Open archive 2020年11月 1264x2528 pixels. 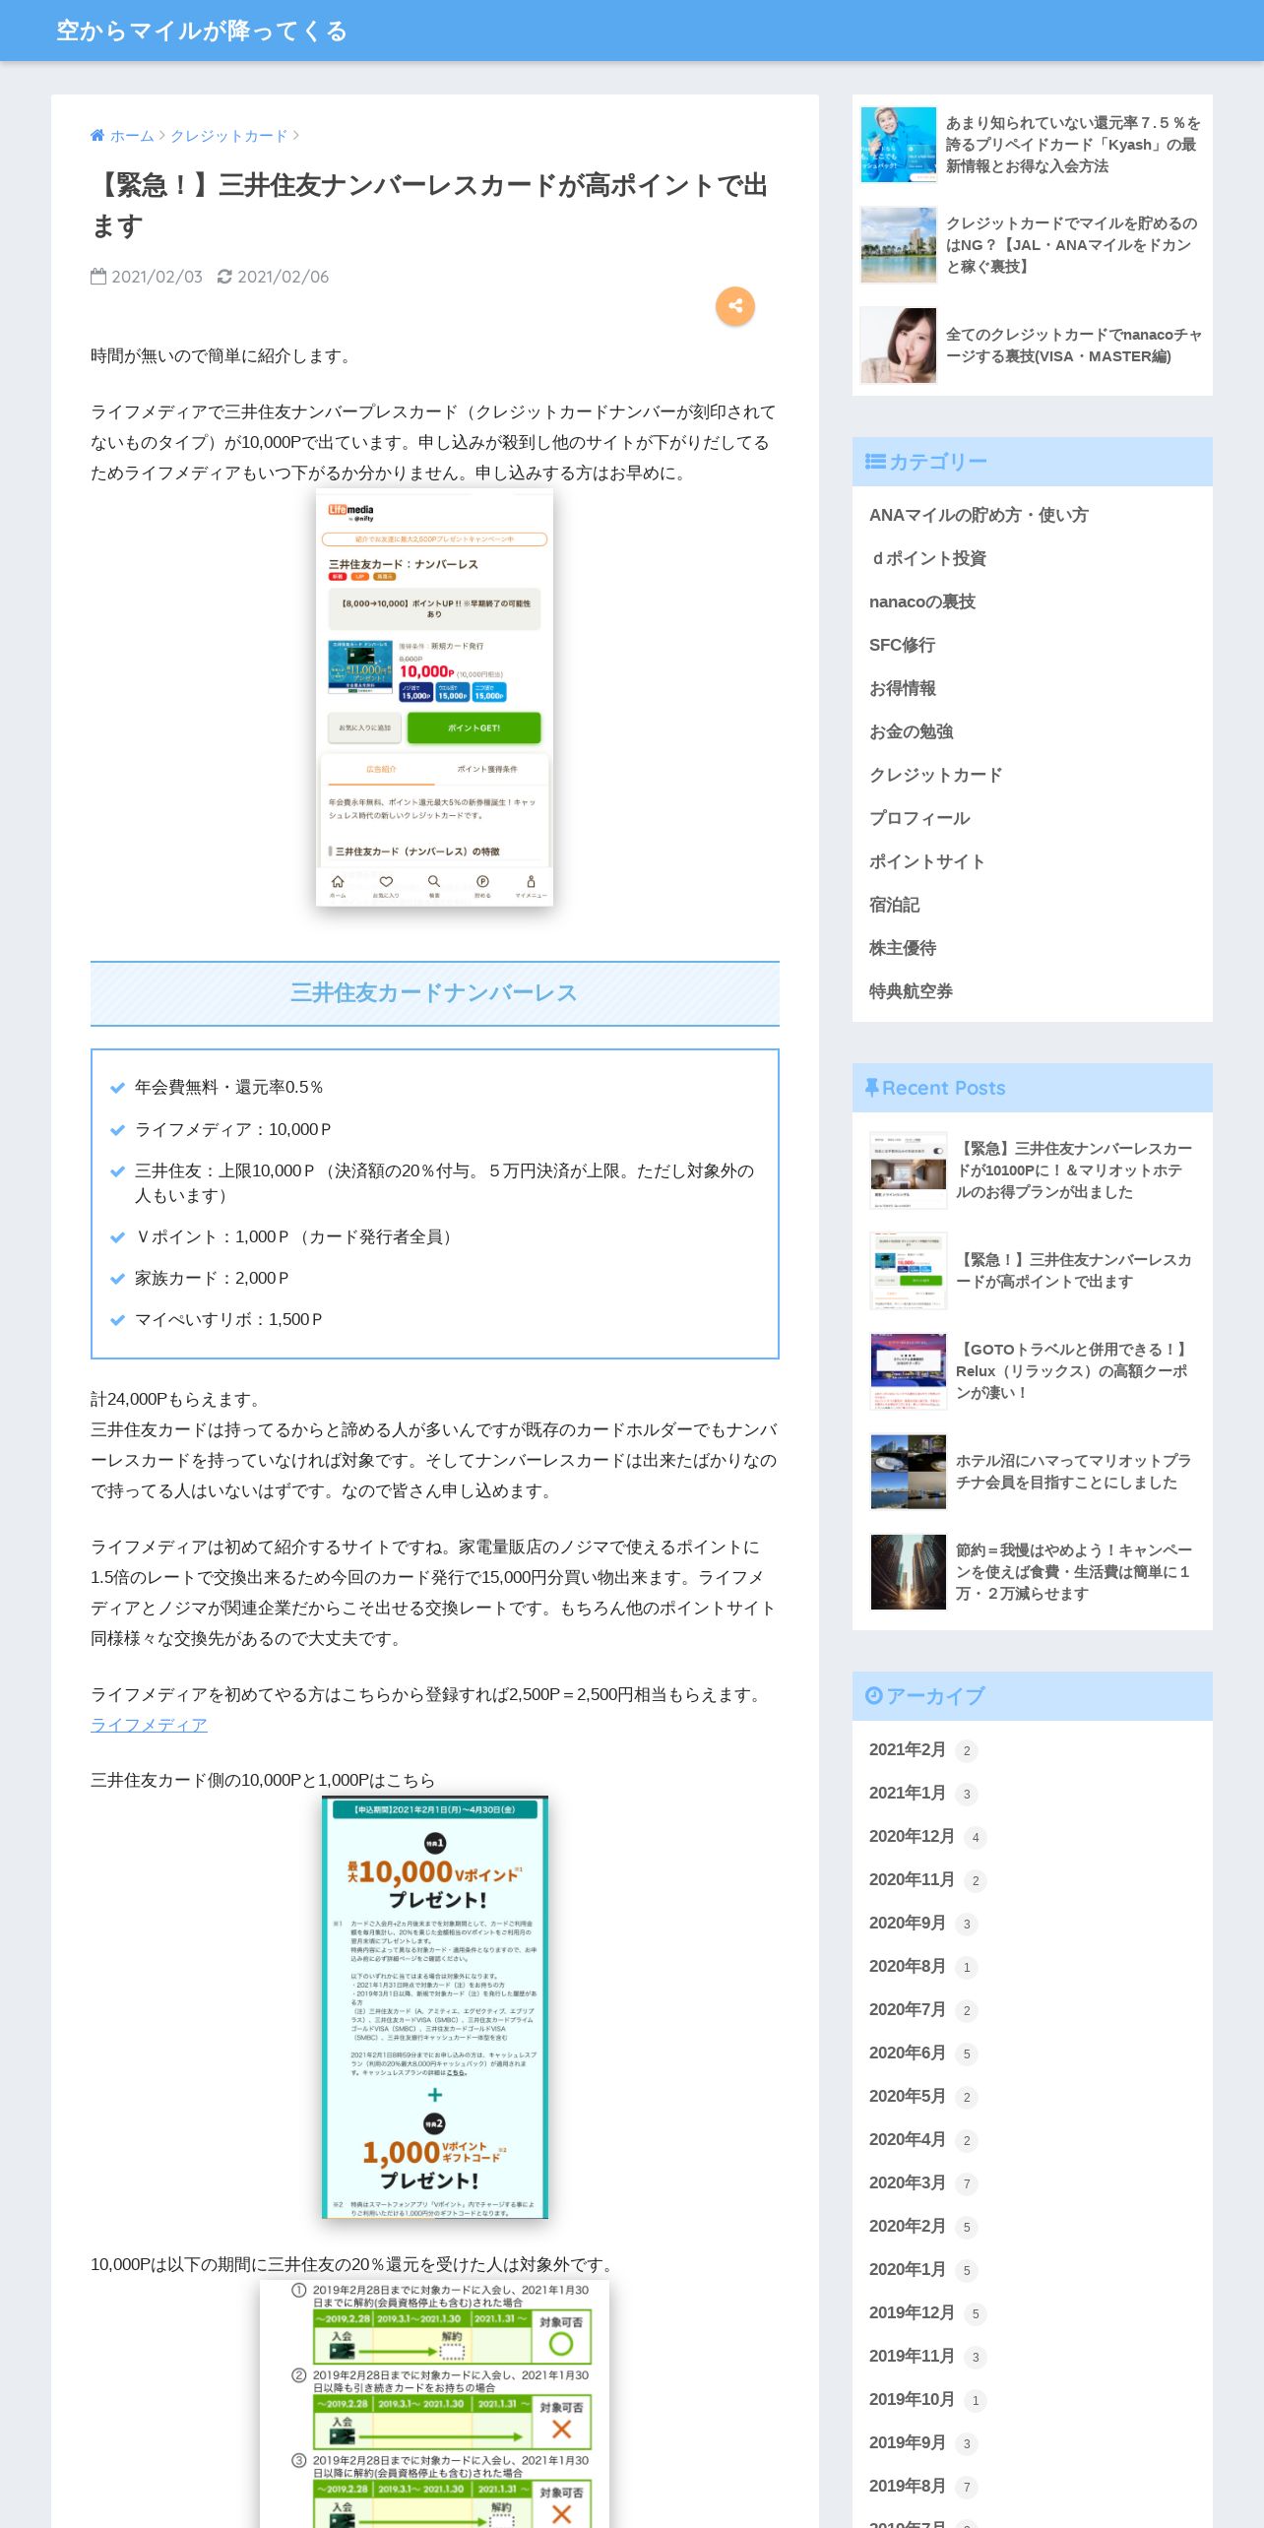coord(912,1879)
